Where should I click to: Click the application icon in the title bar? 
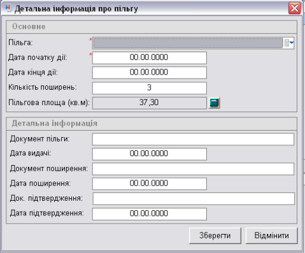(8, 8)
